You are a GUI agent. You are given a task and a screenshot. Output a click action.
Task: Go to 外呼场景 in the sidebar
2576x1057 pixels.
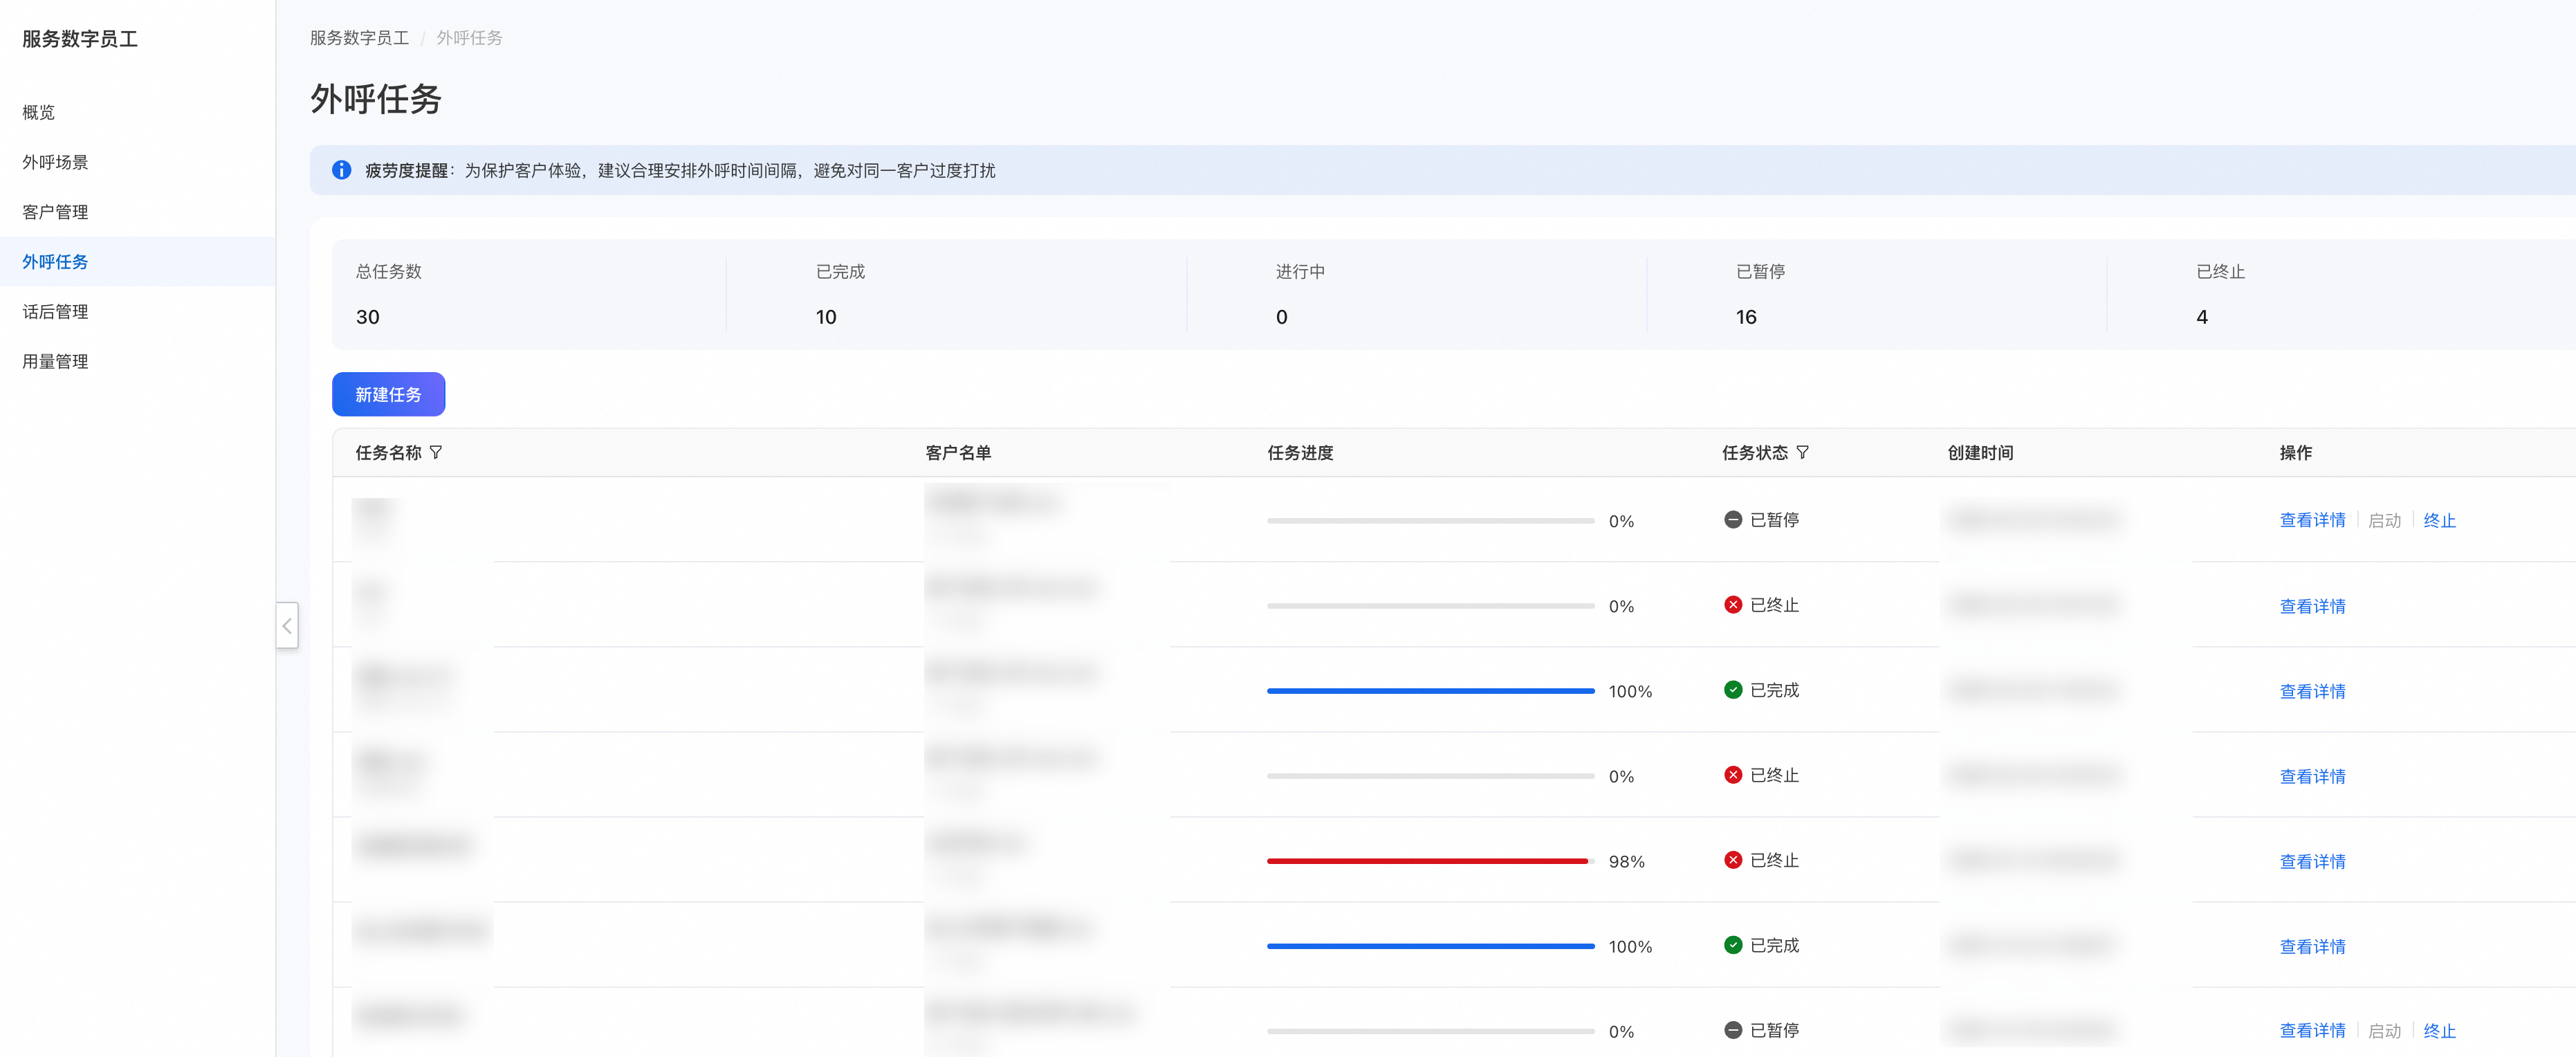coord(55,162)
